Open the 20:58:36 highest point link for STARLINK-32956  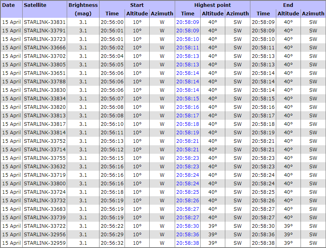tap(188, 235)
